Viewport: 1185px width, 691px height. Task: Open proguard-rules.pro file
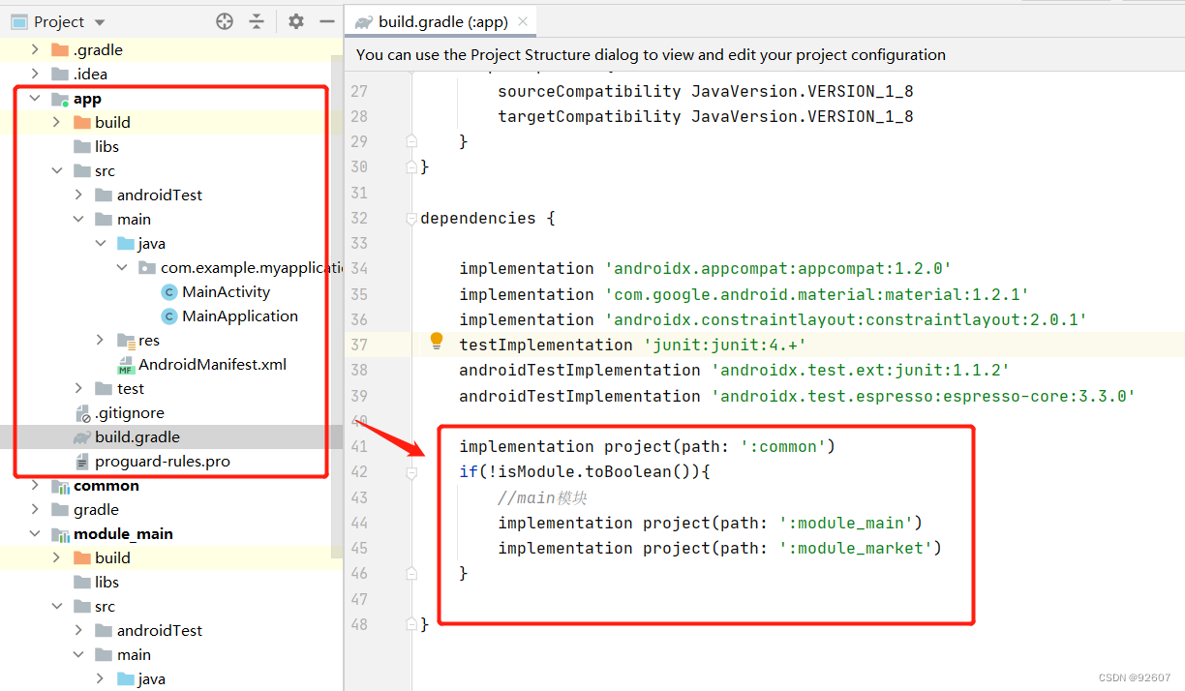click(163, 461)
